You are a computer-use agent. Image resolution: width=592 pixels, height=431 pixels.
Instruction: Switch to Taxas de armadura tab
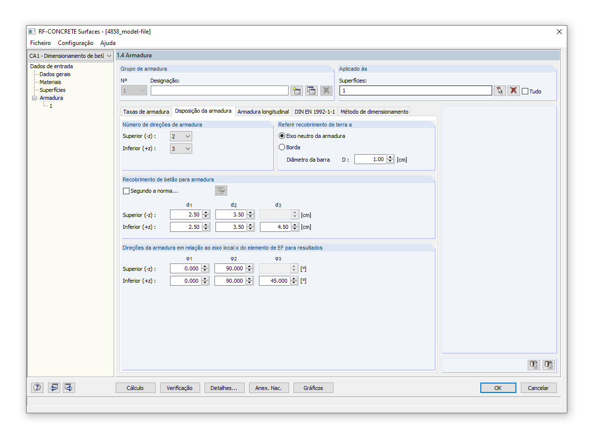coord(146,111)
